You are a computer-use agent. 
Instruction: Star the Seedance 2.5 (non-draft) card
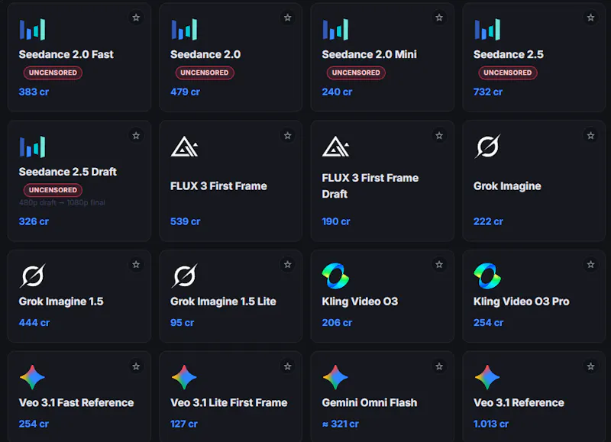tap(590, 18)
